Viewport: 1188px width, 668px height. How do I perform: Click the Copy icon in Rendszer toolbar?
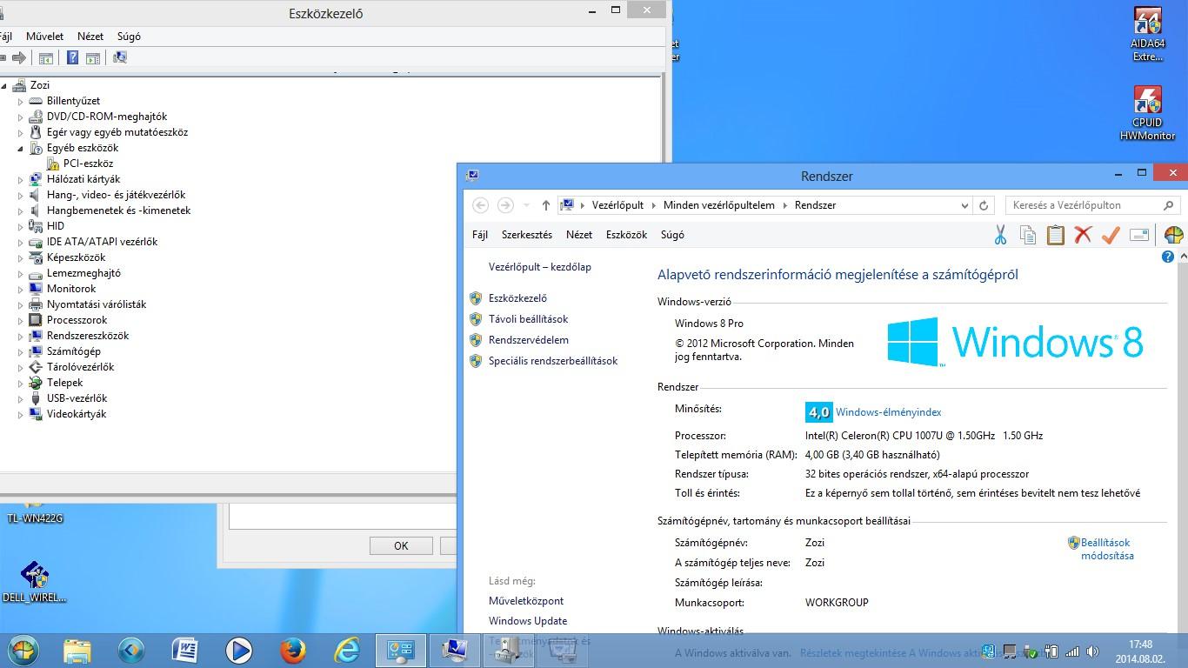(1028, 235)
